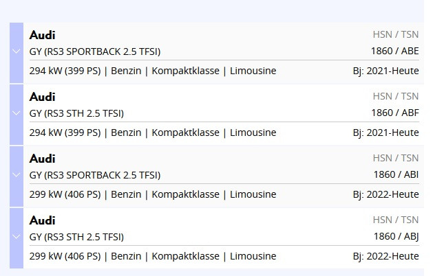Screen dimensions: 433x276
Task: Select the RS3 SPORTBACK model text with 299 kW
Action: (95, 175)
